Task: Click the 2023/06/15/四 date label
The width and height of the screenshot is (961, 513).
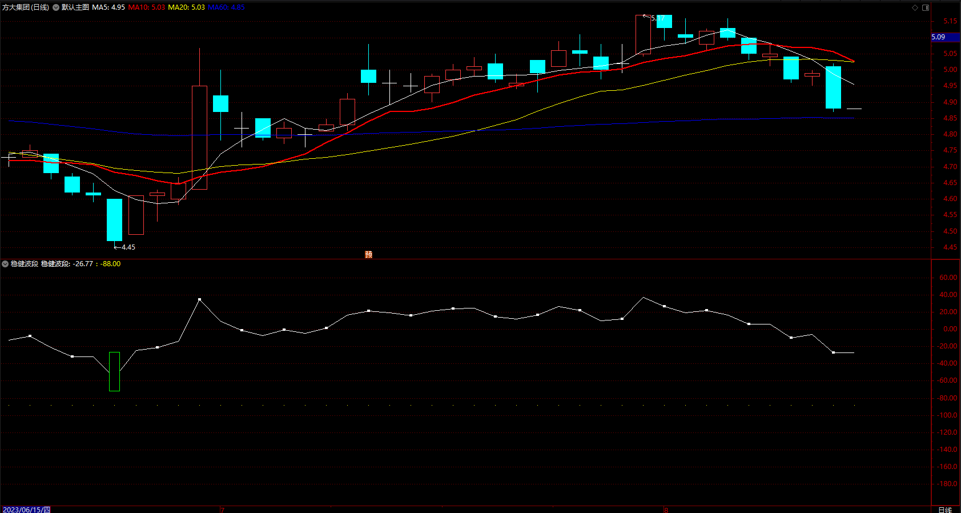Action: [x=26, y=510]
